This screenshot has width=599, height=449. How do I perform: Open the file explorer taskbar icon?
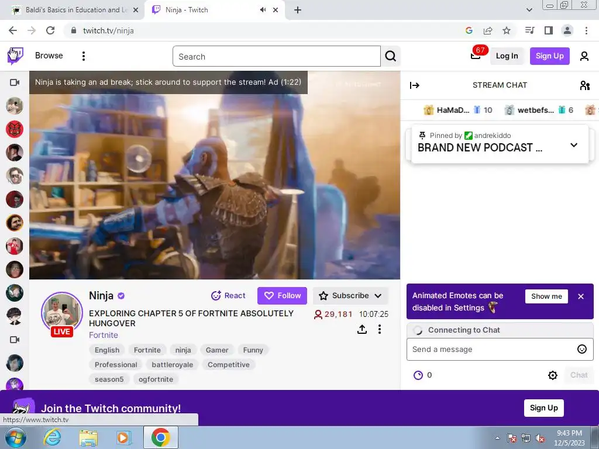[x=88, y=437]
